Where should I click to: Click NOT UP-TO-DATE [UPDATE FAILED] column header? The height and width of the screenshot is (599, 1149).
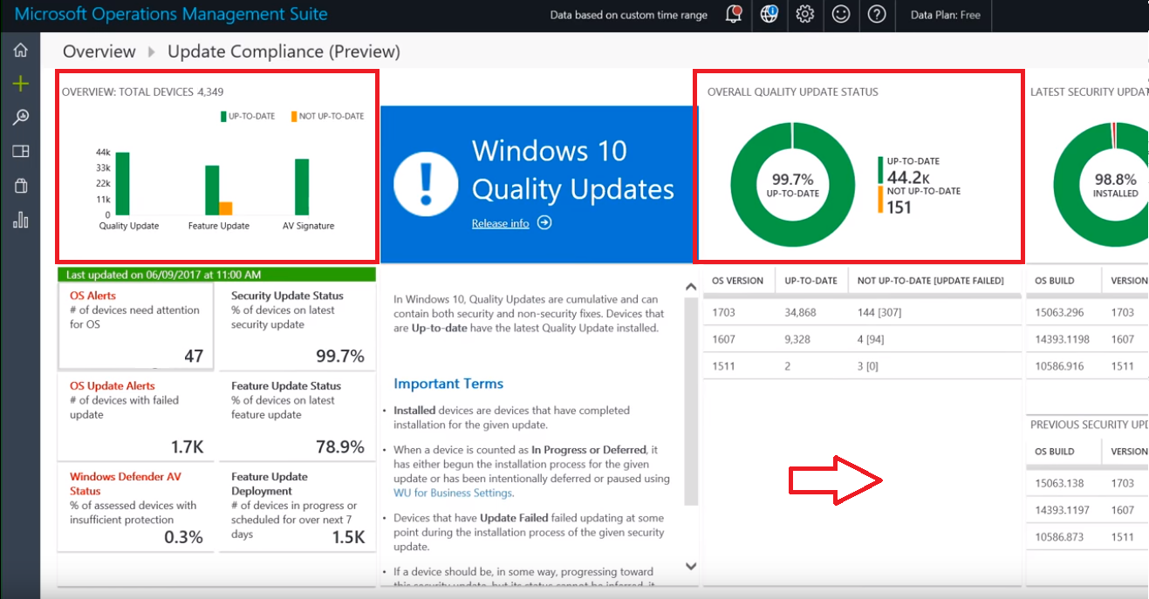pos(931,281)
